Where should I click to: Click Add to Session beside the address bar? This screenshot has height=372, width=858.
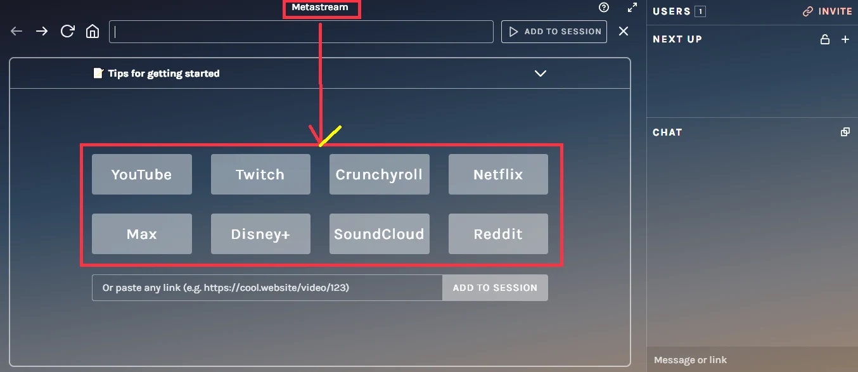pyautogui.click(x=554, y=32)
